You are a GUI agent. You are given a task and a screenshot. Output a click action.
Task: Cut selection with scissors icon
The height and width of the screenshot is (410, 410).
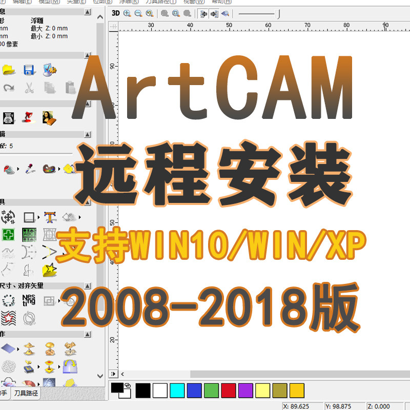click(29, 88)
